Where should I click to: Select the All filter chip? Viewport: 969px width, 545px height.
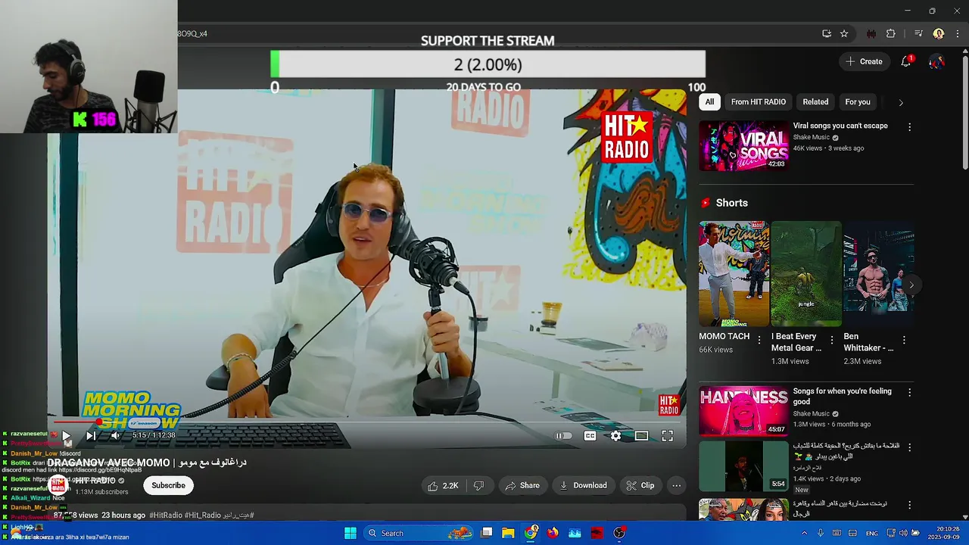tap(709, 101)
